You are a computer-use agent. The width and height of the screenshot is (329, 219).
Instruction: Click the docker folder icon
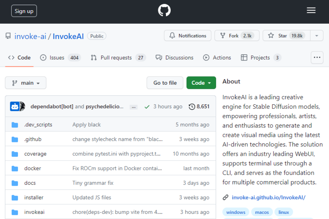tap(15, 169)
